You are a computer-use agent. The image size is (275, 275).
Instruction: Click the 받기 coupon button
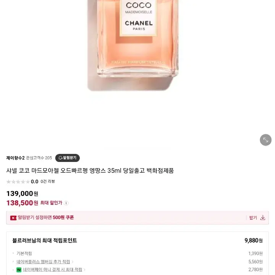(x=253, y=218)
